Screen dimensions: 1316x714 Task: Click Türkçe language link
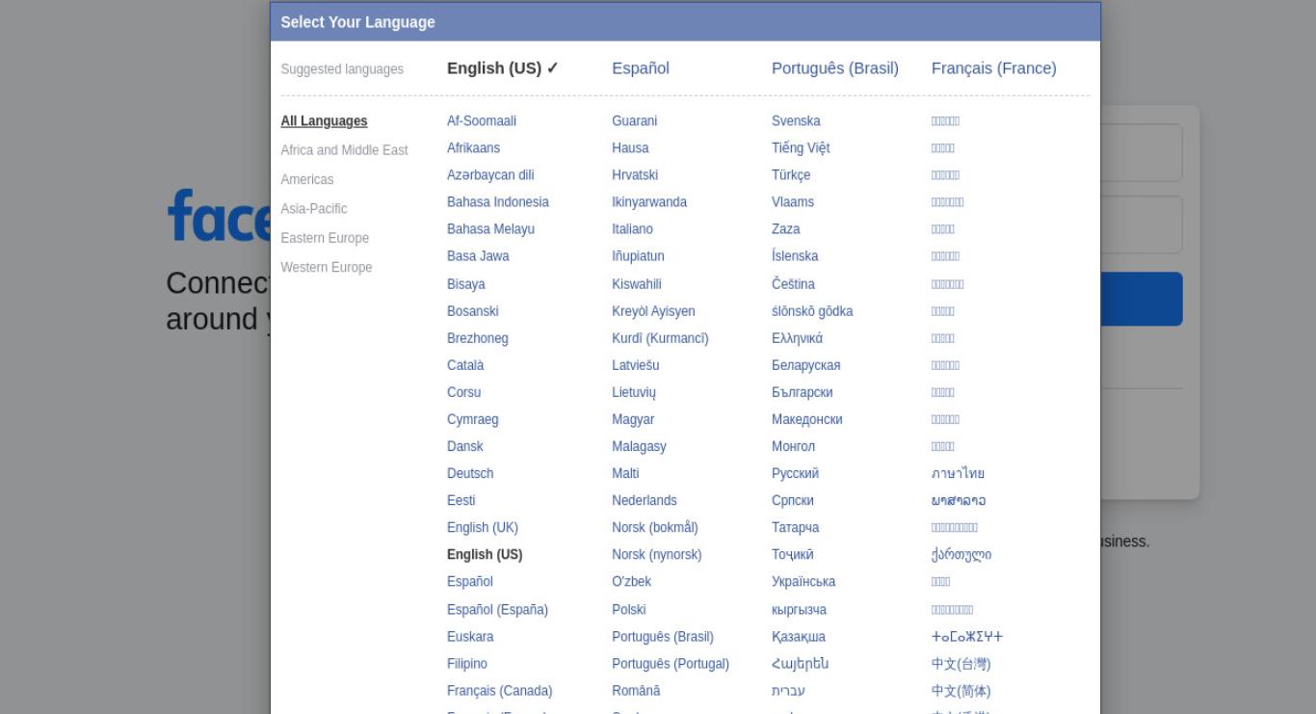click(x=791, y=175)
